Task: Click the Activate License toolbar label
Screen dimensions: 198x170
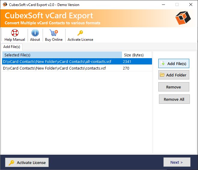Action: coord(80,40)
